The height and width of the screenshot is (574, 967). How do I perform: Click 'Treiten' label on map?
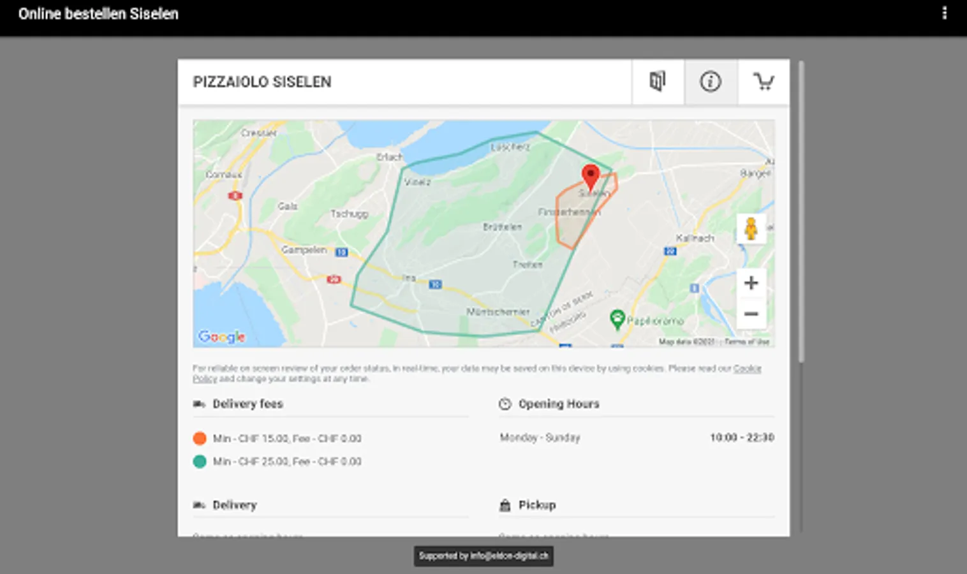tap(528, 264)
